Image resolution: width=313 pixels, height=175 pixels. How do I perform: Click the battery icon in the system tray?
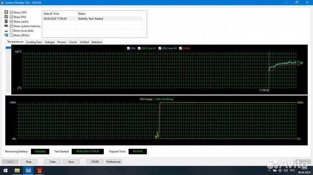275,170
